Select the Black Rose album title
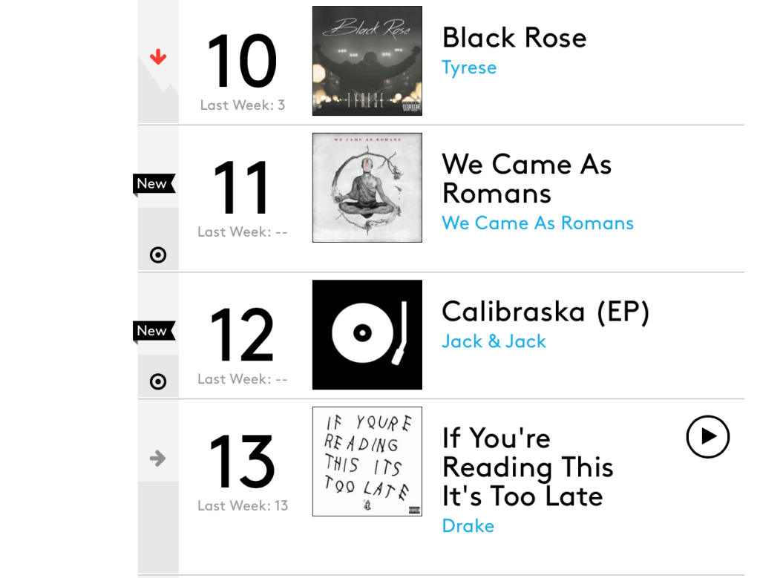Image resolution: width=760 pixels, height=578 pixels. click(x=514, y=38)
